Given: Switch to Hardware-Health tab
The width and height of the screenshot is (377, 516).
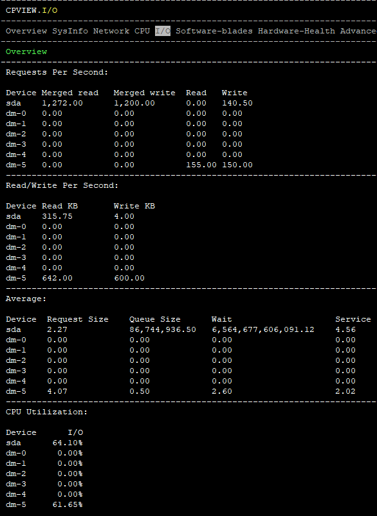Looking at the screenshot, I should (x=297, y=31).
